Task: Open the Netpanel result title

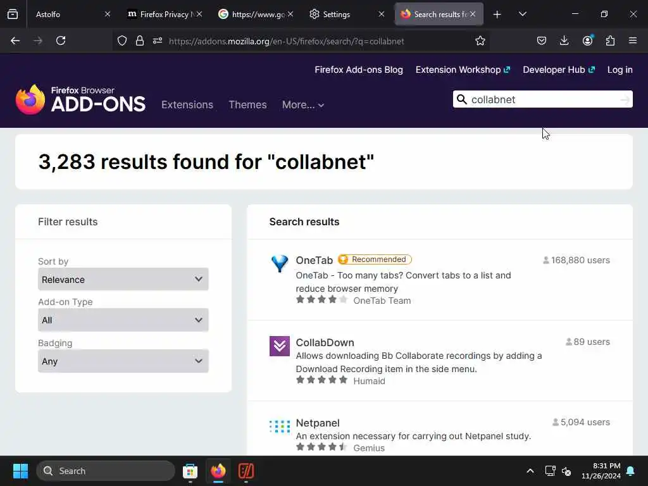Action: (x=318, y=423)
